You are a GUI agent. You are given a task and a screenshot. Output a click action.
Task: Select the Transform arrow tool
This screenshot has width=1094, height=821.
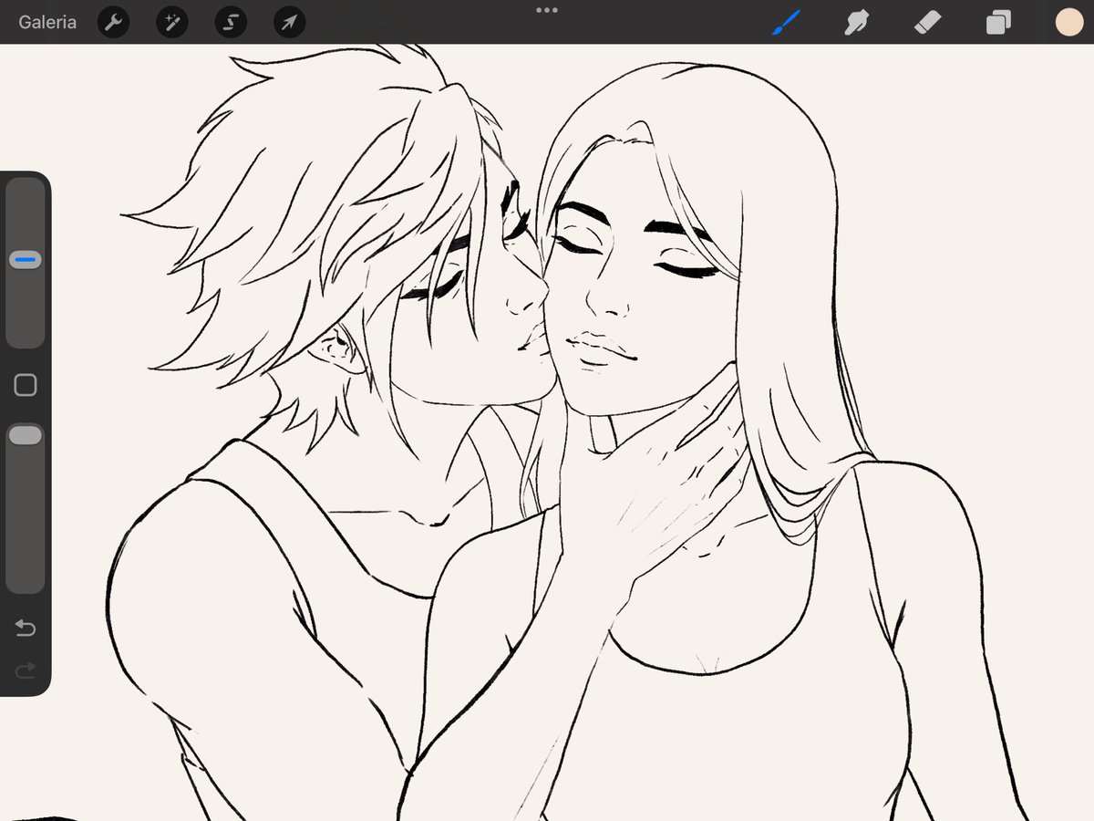pyautogui.click(x=288, y=22)
